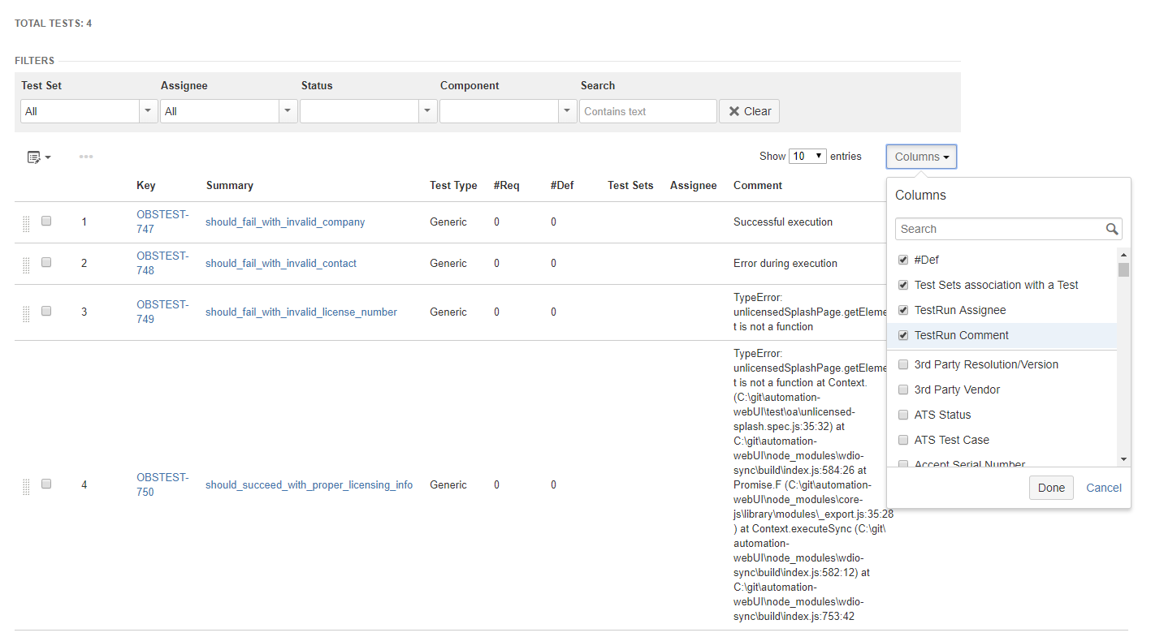1151x637 pixels.
Task: Select the checkbox for row OBSTEST-747
Action: point(46,220)
